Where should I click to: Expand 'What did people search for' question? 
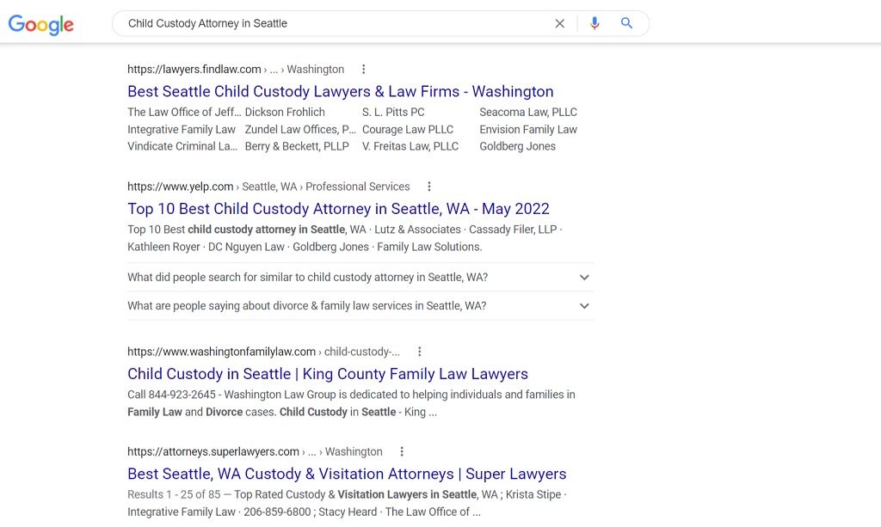[584, 278]
